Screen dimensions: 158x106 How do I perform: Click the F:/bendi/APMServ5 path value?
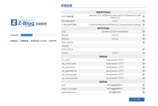tap(115, 25)
